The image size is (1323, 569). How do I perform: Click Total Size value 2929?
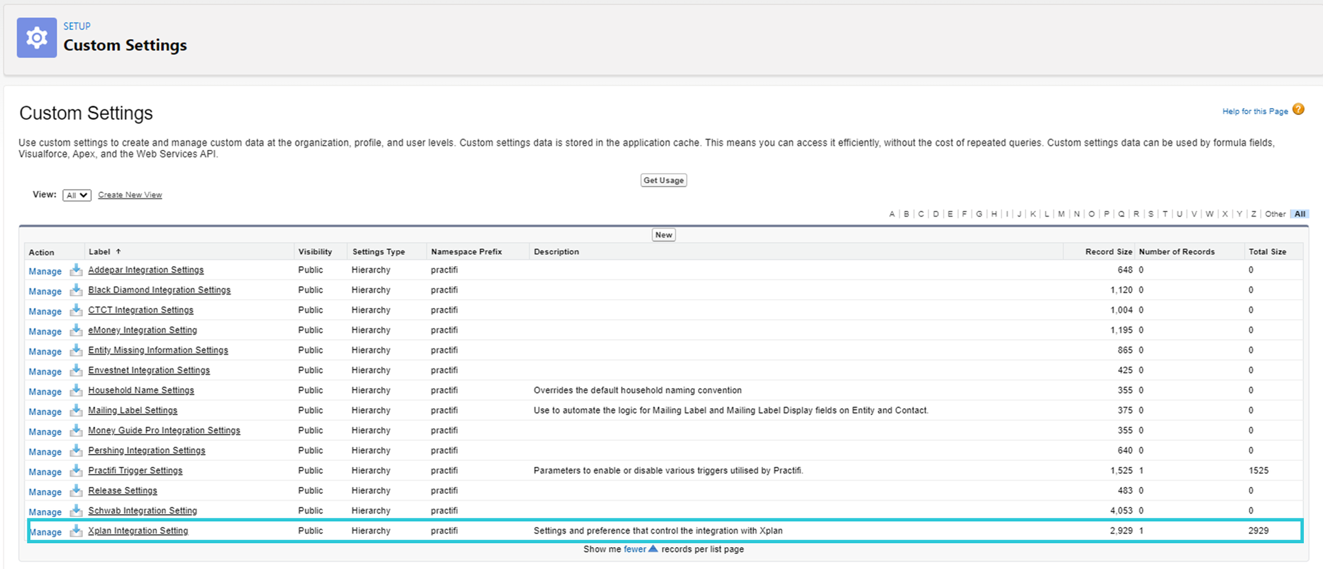[x=1259, y=531]
